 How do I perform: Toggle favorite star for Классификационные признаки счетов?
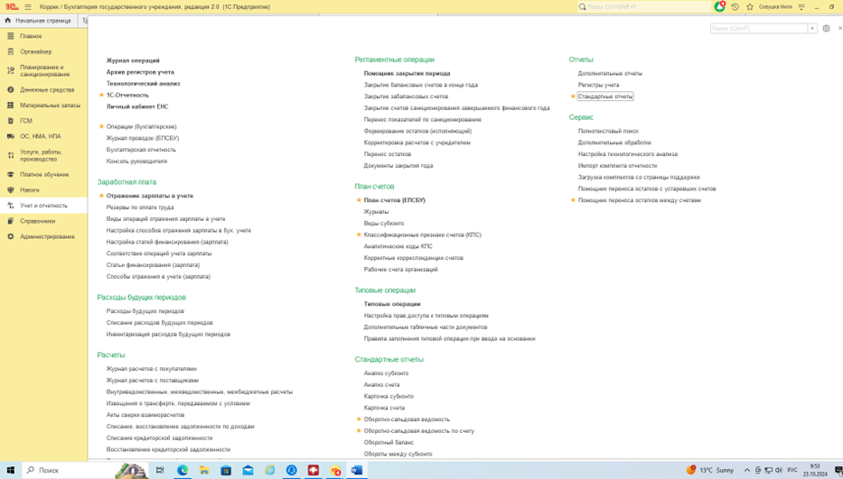tap(359, 235)
